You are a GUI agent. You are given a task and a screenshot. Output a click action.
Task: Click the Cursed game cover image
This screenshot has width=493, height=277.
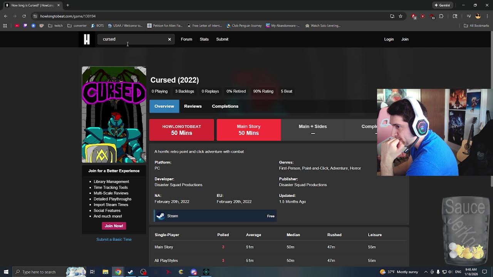pyautogui.click(x=114, y=115)
